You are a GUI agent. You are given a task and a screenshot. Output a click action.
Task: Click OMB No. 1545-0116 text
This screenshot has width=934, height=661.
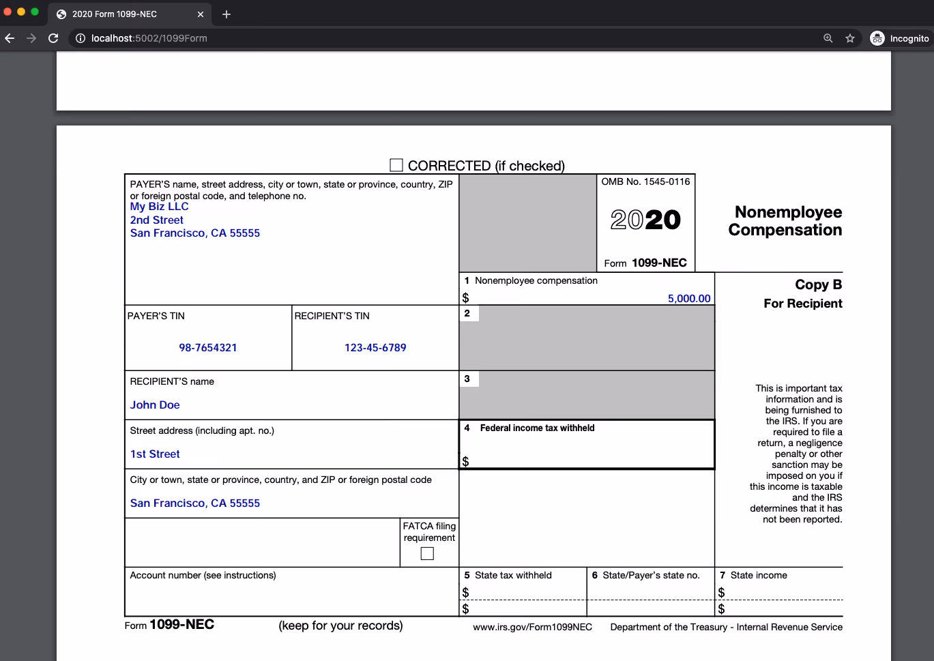[x=645, y=181]
